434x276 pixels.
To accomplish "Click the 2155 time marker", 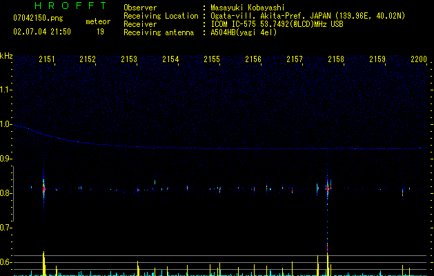I will pyautogui.click(x=212, y=59).
